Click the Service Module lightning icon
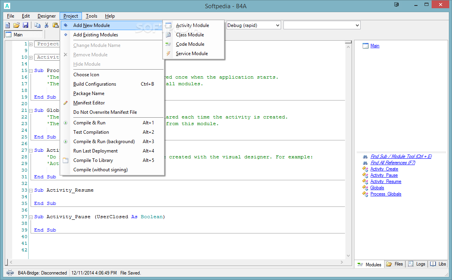Screen dimensions: 452x280 point(168,54)
